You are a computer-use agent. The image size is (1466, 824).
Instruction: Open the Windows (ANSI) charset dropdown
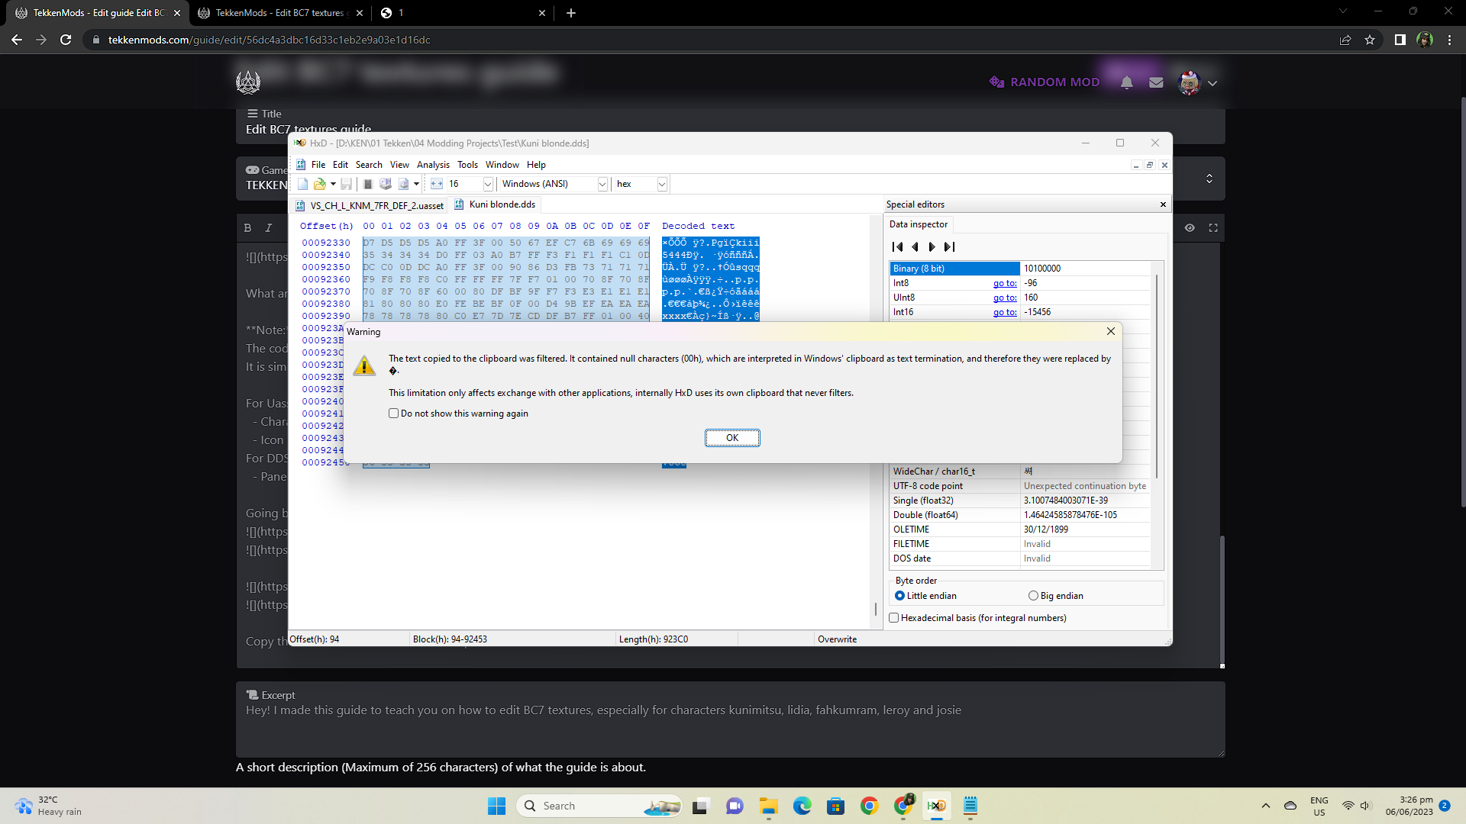coord(602,184)
